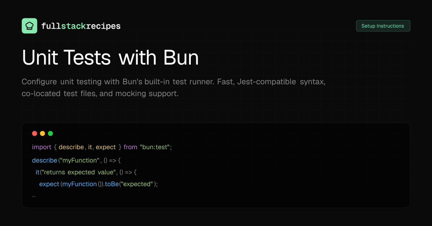Image resolution: width=432 pixels, height=226 pixels.
Task: Click the green window dot in the code panel
Action: pyautogui.click(x=50, y=133)
